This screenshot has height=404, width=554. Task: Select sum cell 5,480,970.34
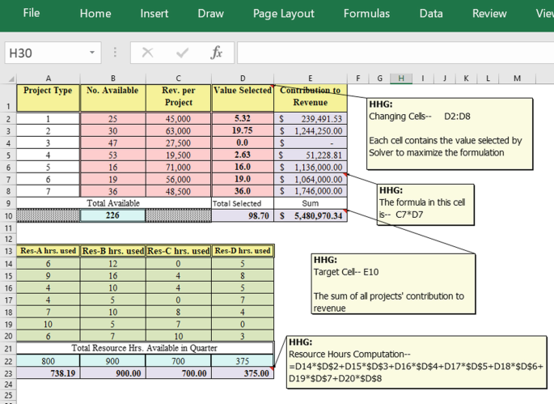[x=311, y=215]
